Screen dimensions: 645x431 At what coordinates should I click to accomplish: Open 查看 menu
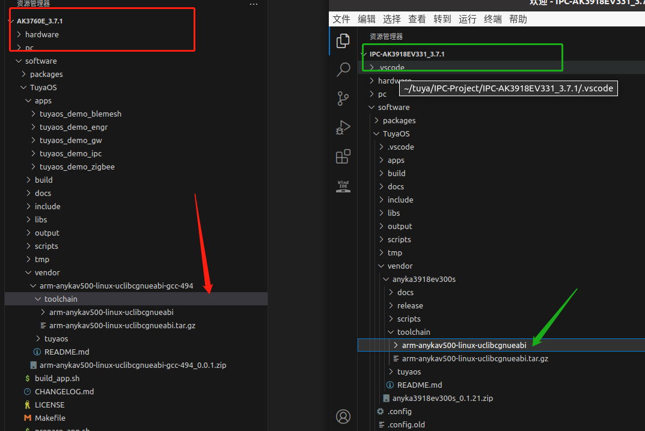[x=417, y=19]
